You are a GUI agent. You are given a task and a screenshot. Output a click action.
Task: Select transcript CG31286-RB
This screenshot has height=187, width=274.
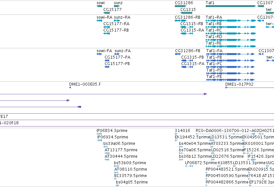181,21
